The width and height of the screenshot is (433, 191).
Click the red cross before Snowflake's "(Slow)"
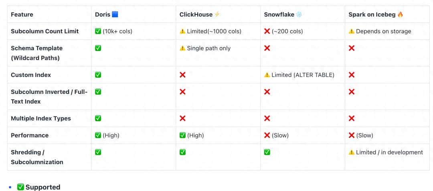coord(267,135)
